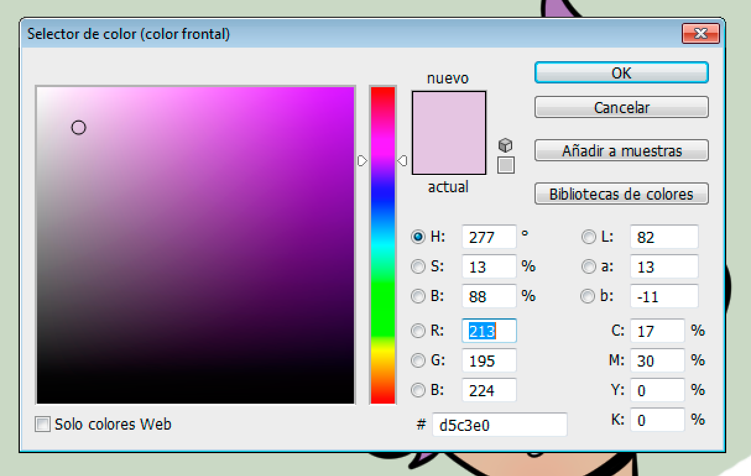The image size is (751, 476).
Task: Select the L lightness radio button
Action: point(588,237)
